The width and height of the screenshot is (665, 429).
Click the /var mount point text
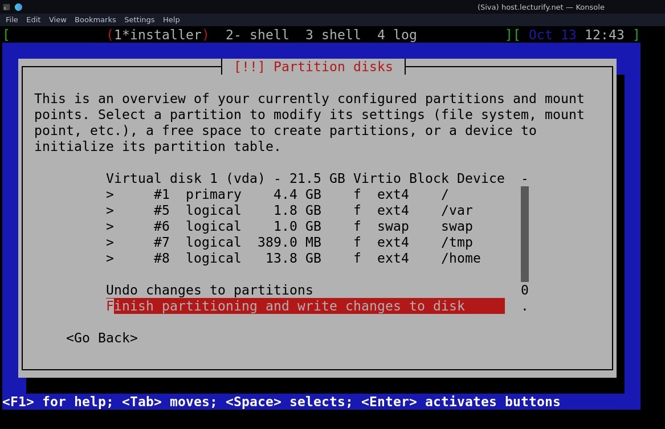(x=457, y=210)
